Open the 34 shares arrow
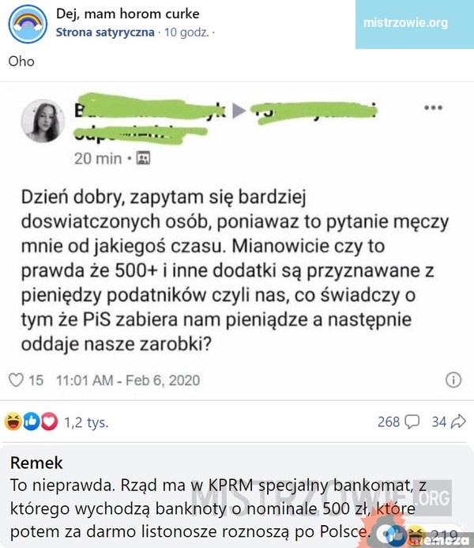This screenshot has width=474, height=548. point(449,421)
